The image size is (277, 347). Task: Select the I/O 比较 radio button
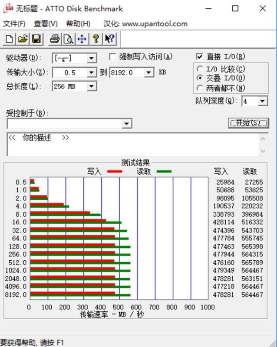[199, 69]
